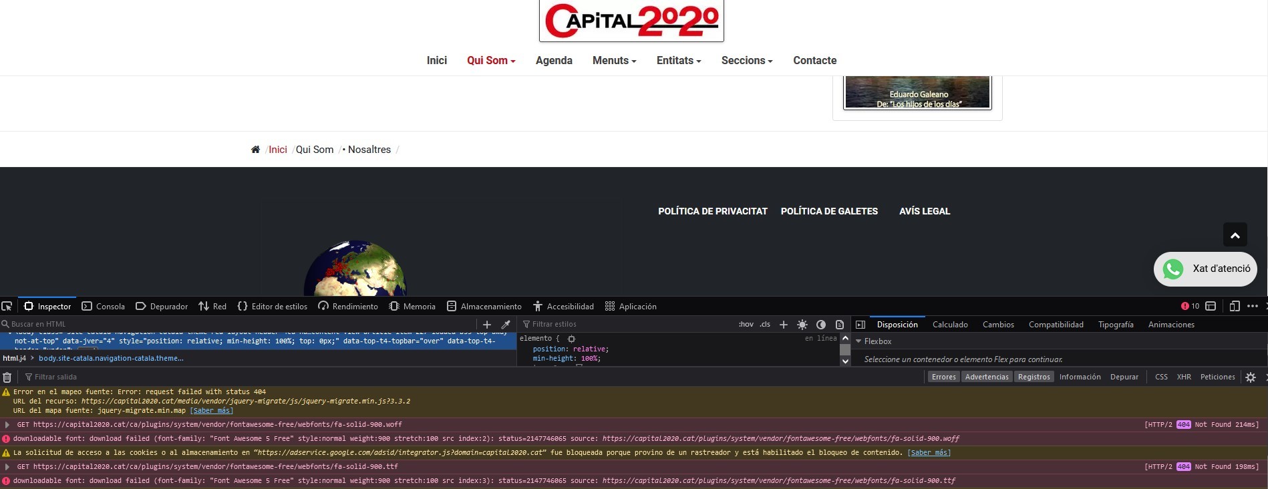
Task: Click the eyedropper color picker icon
Action: 506,324
